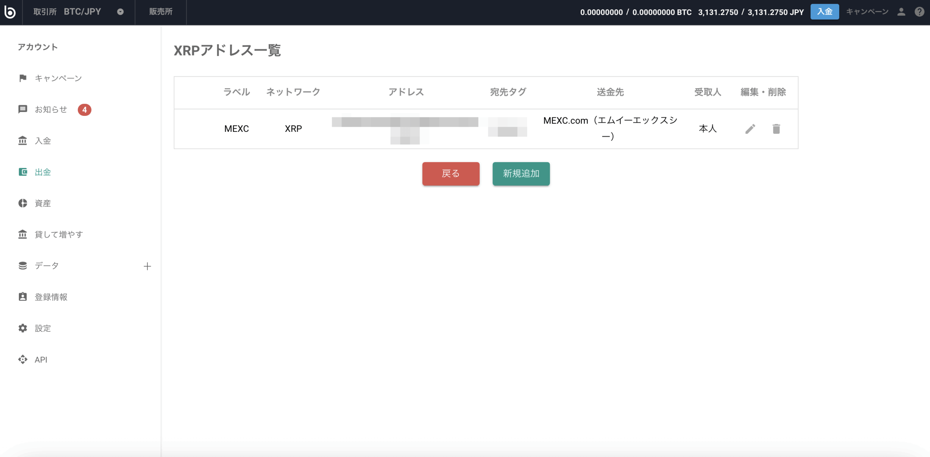Image resolution: width=930 pixels, height=457 pixels.
Task: Click the API icon in sidebar
Action: [x=23, y=359]
